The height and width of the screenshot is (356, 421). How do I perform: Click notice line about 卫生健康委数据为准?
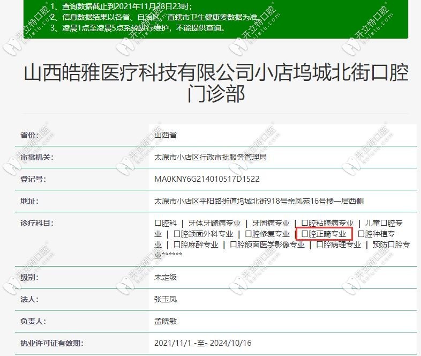pos(155,17)
